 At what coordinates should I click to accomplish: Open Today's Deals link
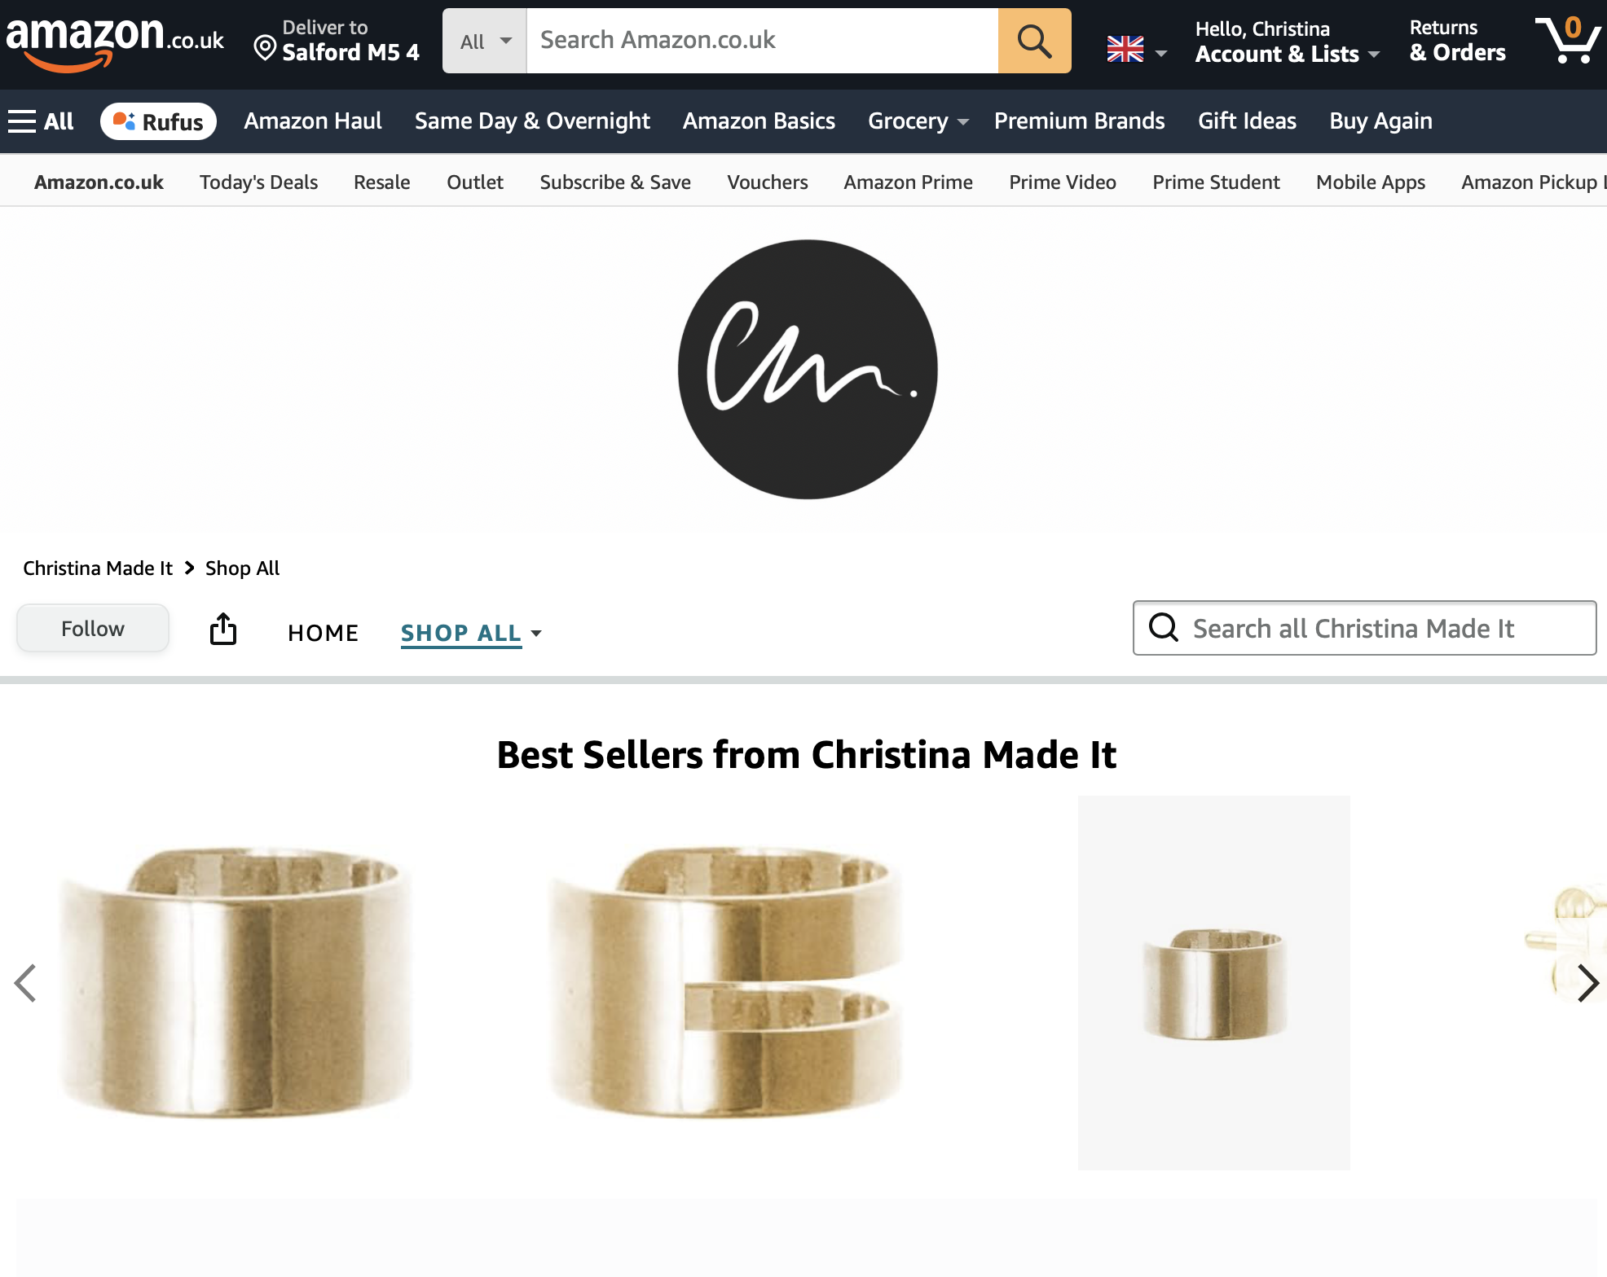(x=258, y=182)
